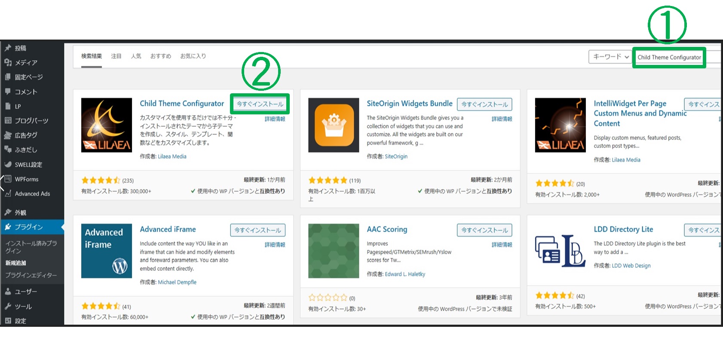Viewport: 723px width, 344px height.
Task: Install SiteOrigin Widgets Bundle plugin now
Action: (x=484, y=104)
